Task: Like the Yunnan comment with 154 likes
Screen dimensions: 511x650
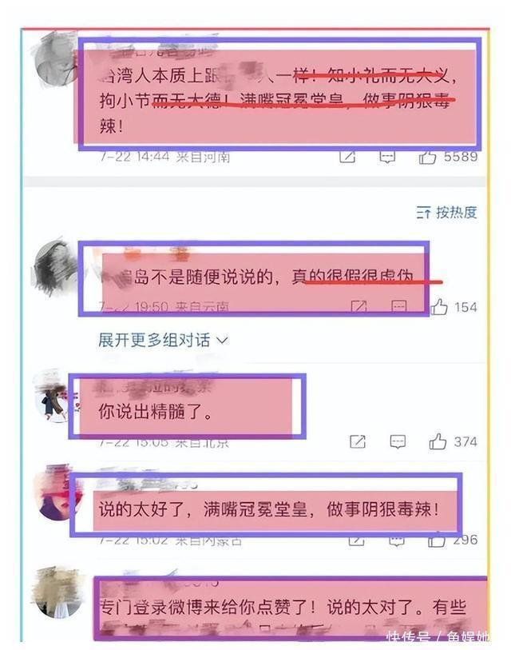Action: (x=439, y=307)
